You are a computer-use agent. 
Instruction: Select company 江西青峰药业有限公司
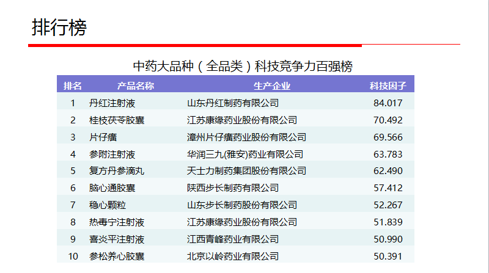pos(233,239)
